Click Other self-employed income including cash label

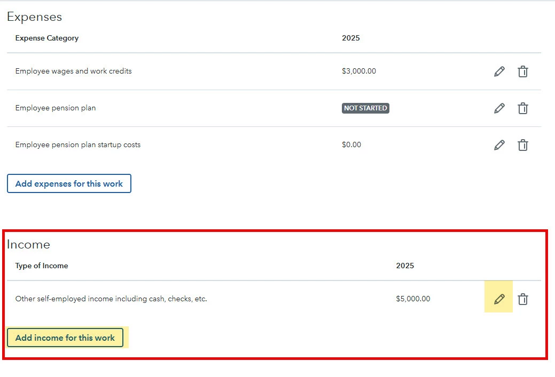(111, 299)
